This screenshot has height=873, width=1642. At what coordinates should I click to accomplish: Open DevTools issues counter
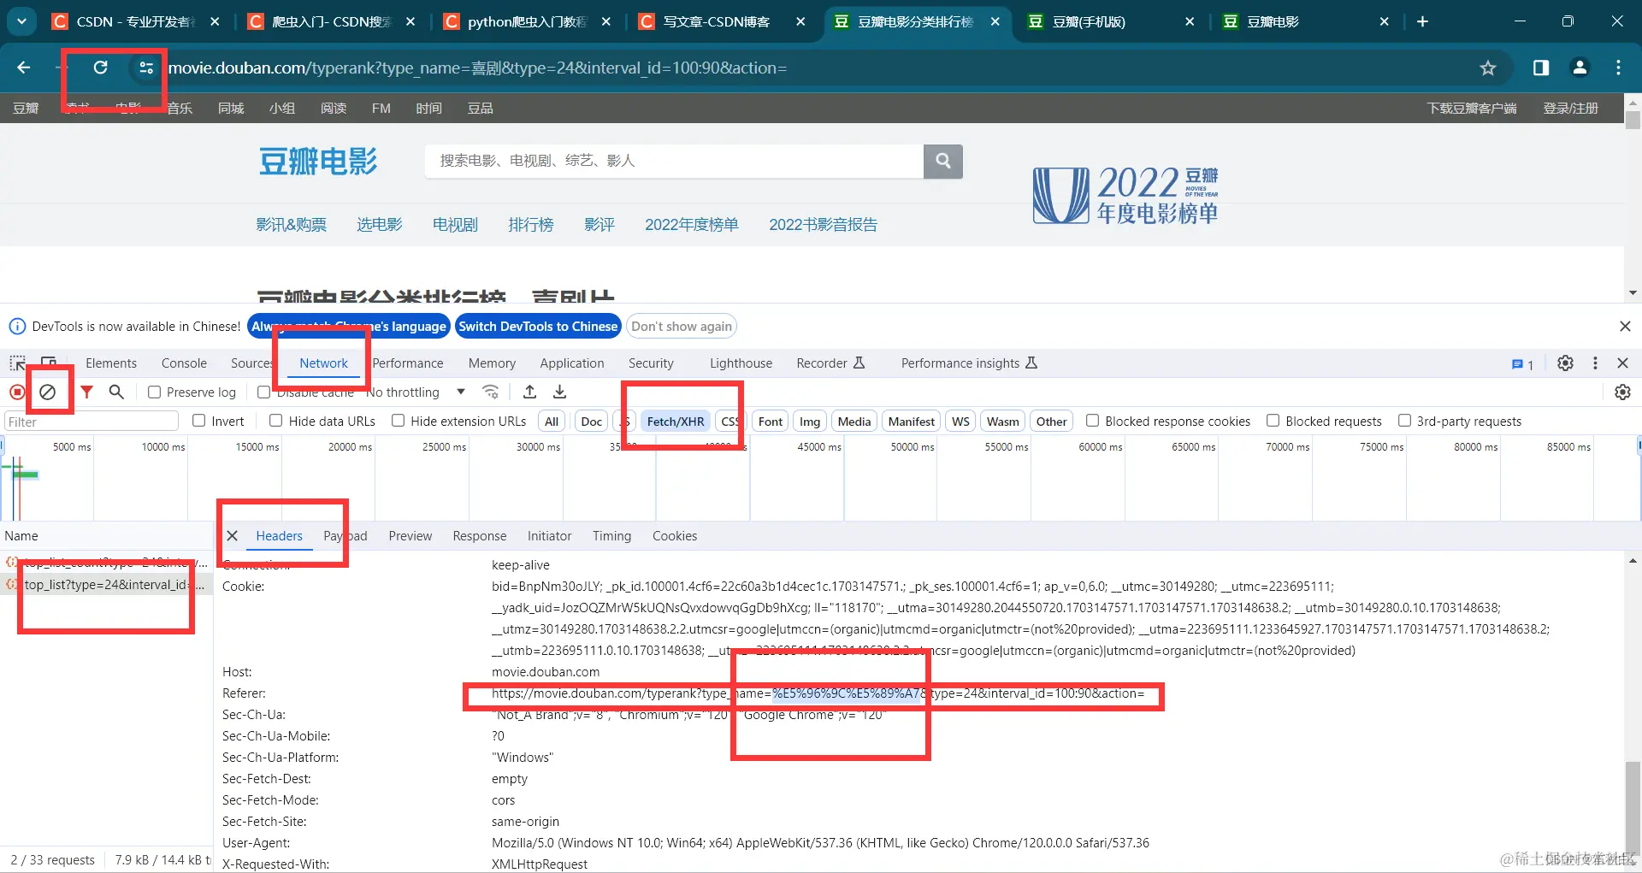(x=1523, y=363)
